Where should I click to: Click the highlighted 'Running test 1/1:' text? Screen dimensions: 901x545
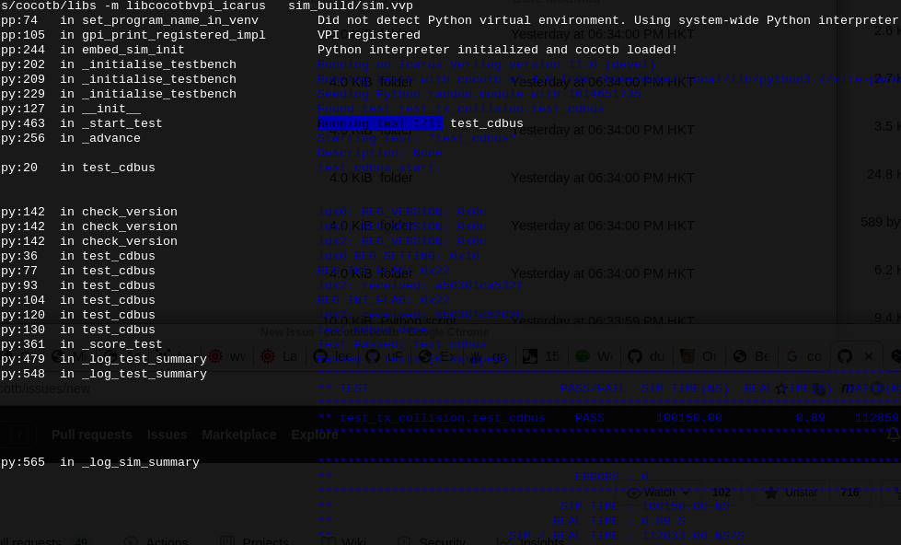(x=380, y=123)
